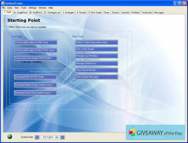188x143 pixels.
Task: Click the green status indicator ball
Action: 10,137
